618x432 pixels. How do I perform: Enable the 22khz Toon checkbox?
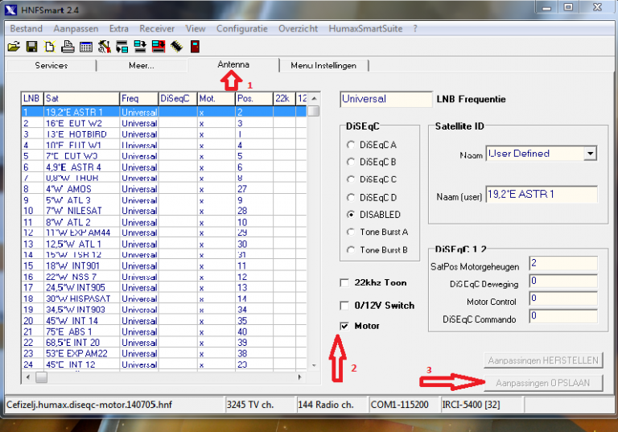click(x=345, y=283)
